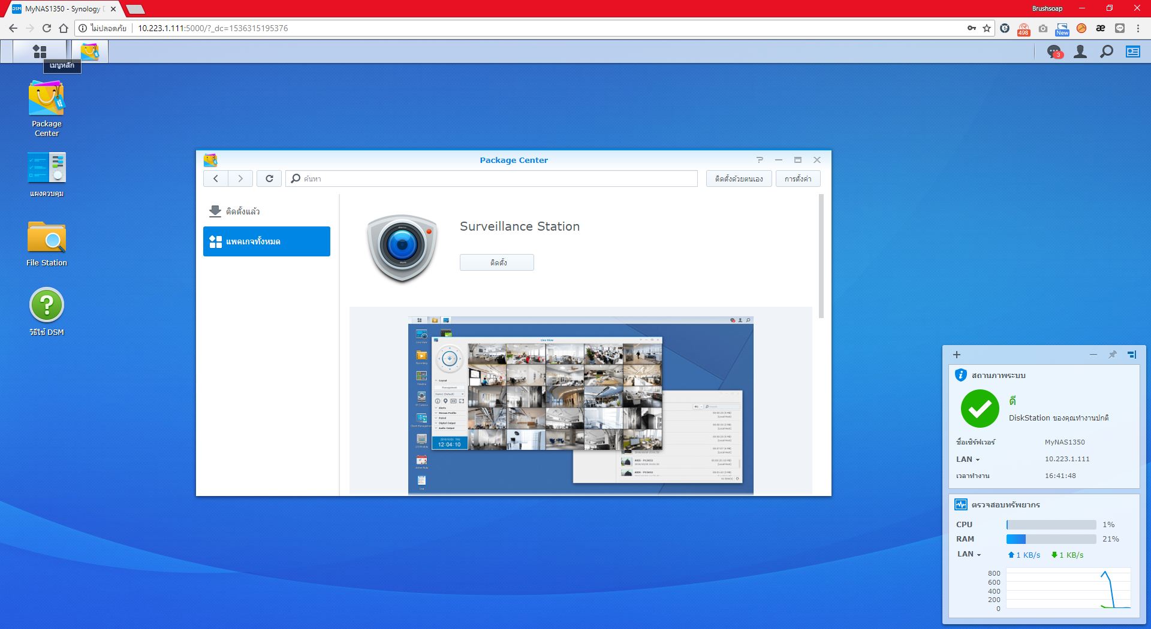Open DSM search magnifier icon
1151x629 pixels.
pyautogui.click(x=1107, y=52)
